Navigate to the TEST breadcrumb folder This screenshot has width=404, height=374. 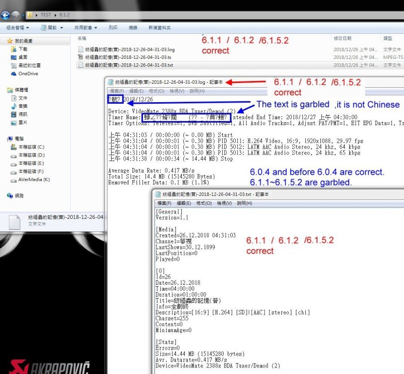point(46,15)
